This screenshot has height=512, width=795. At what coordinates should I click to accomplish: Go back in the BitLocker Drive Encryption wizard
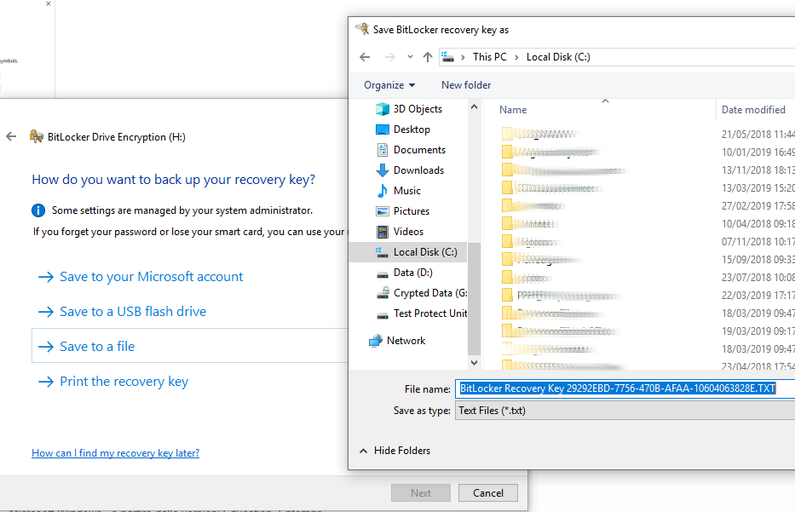(11, 136)
